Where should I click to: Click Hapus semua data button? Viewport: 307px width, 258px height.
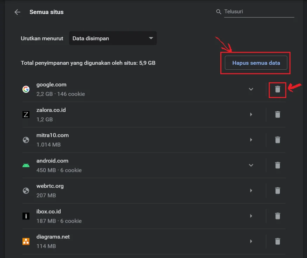click(x=256, y=63)
